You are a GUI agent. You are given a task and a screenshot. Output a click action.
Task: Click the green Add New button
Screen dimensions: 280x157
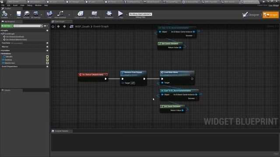pyautogui.click(x=7, y=26)
